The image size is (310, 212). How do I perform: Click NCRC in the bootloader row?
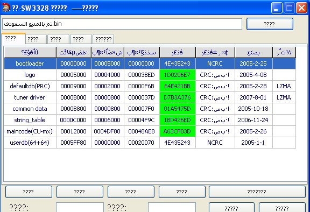[215, 63]
